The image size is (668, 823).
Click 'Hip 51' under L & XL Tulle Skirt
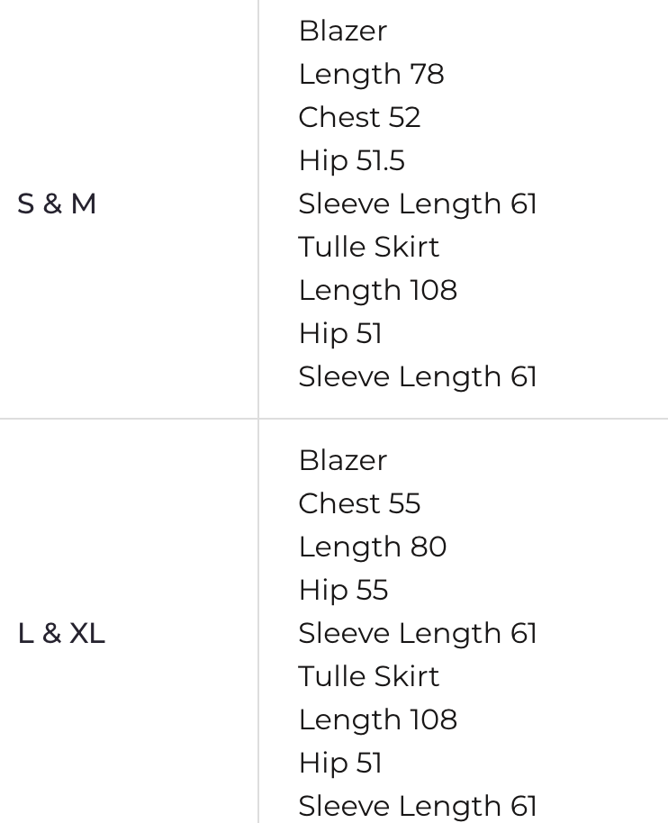click(340, 763)
